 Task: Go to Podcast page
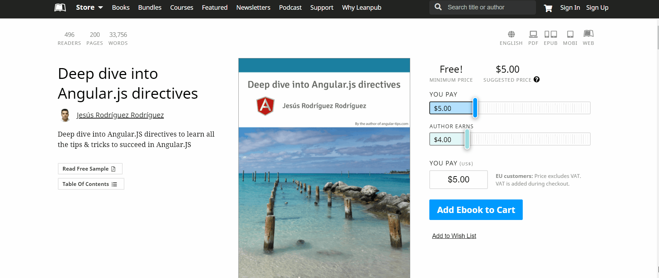290,7
